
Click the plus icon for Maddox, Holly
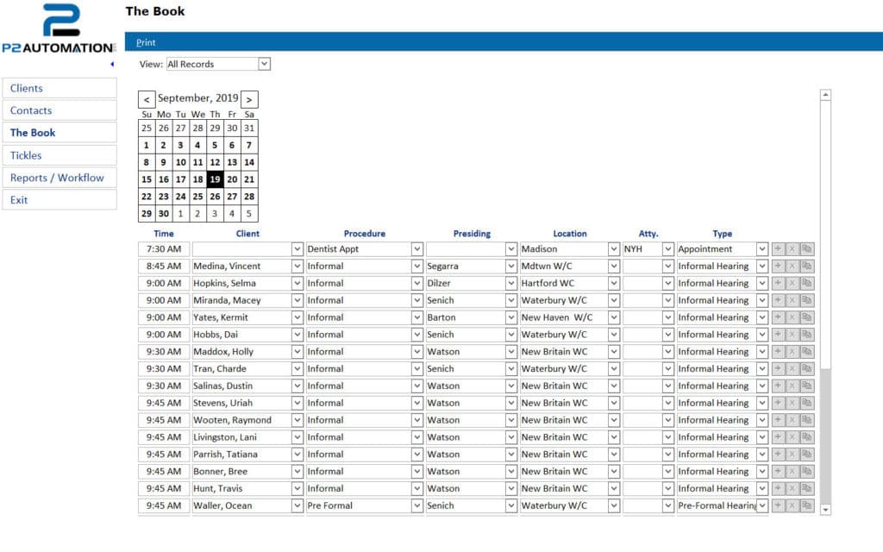click(778, 352)
